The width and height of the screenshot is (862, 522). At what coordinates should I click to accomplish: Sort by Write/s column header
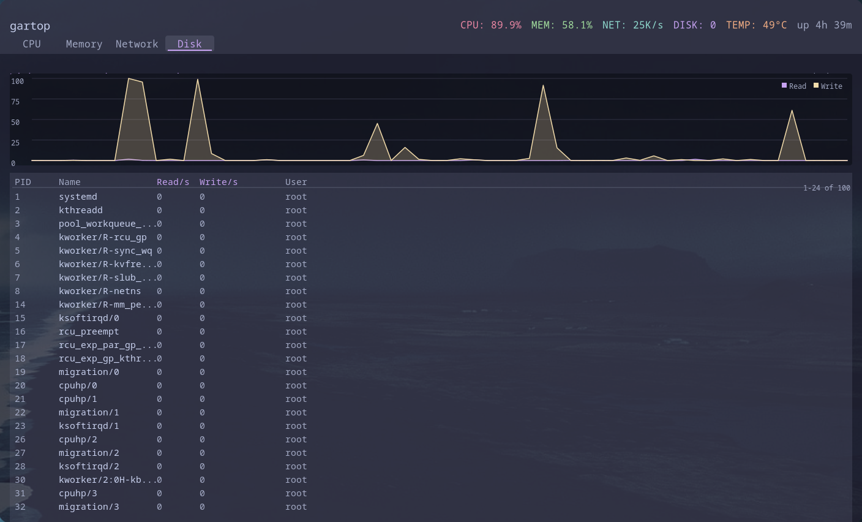coord(218,182)
